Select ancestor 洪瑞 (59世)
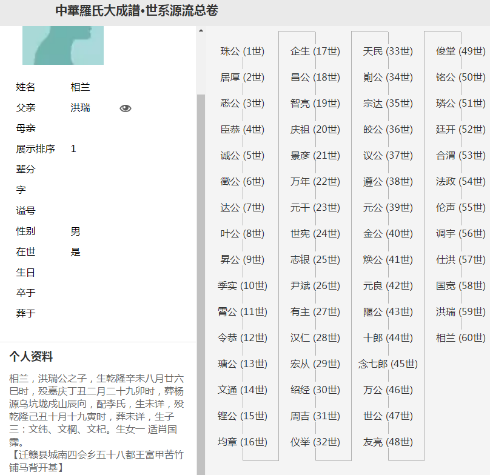 (461, 311)
